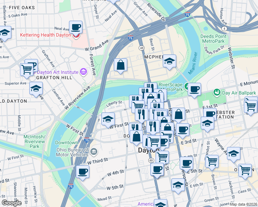Open the coffee marker near W 4th St and Route 48

coord(157,169)
